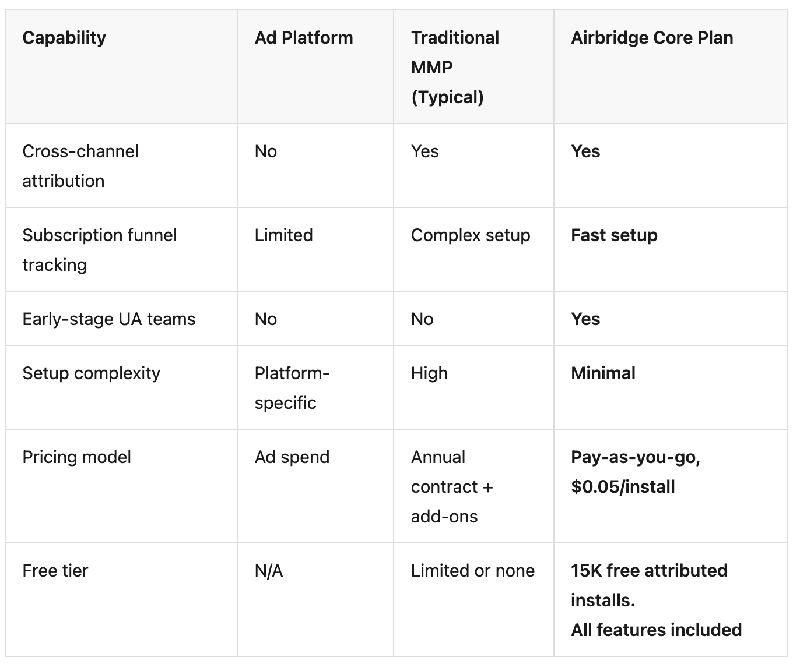Click the "Limited" cell under Ad Platform
793x664 pixels.
[x=283, y=235]
